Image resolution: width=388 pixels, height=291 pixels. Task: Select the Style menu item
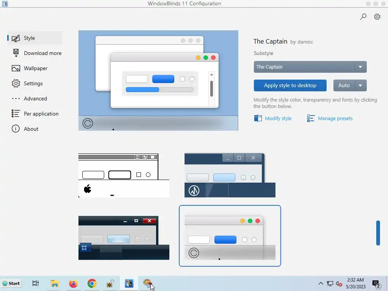pos(34,38)
